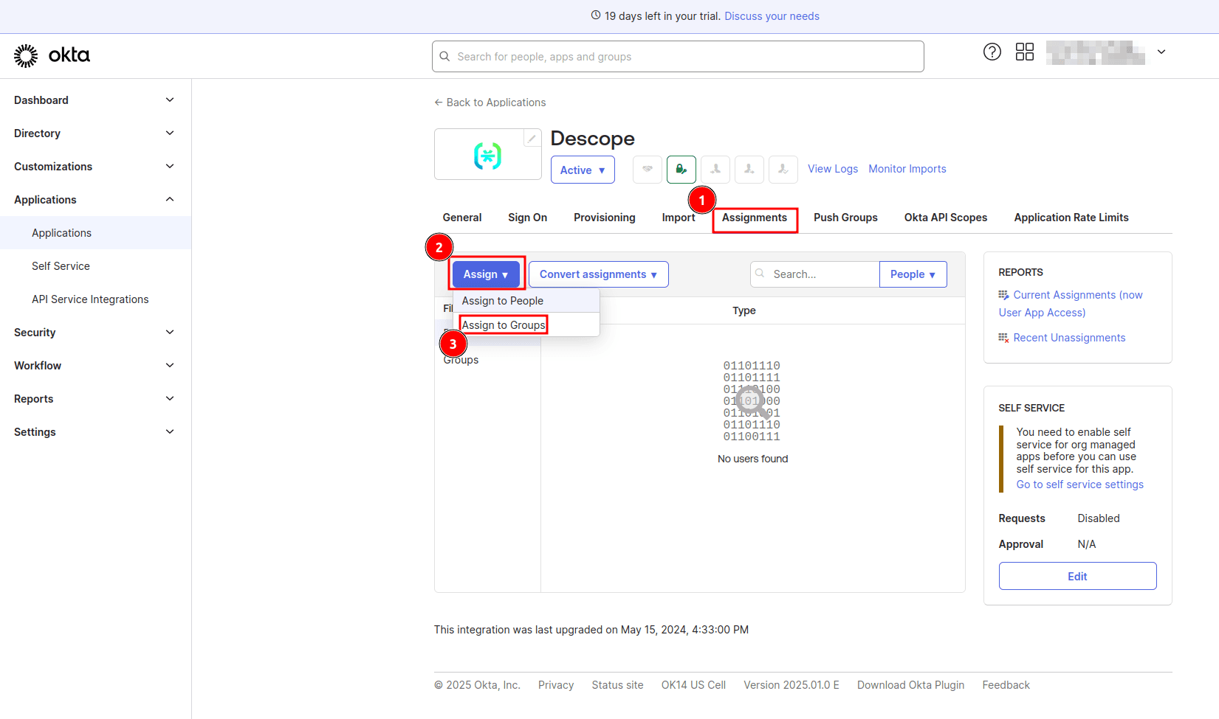This screenshot has height=719, width=1219.
Task: Click the handshake icon beside Active button
Action: [647, 170]
